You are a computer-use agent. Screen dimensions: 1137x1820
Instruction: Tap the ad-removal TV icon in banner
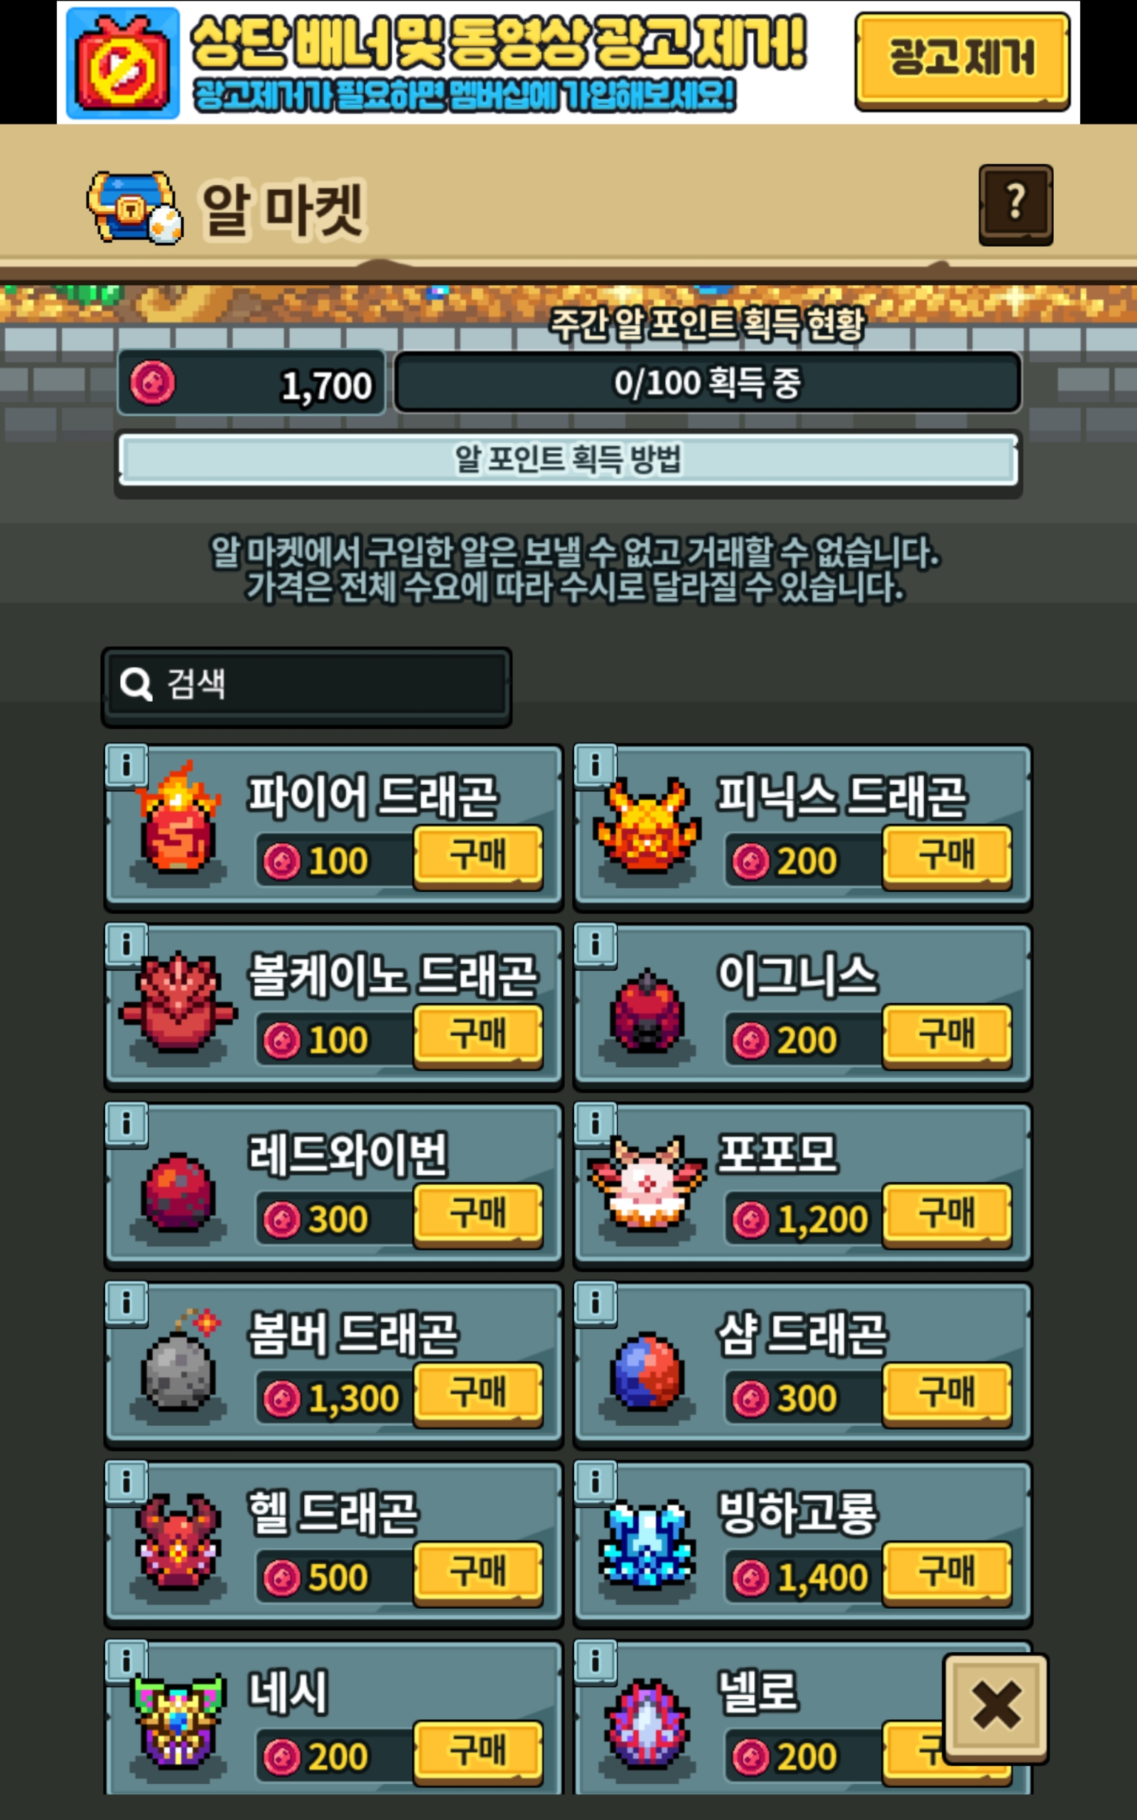point(122,64)
